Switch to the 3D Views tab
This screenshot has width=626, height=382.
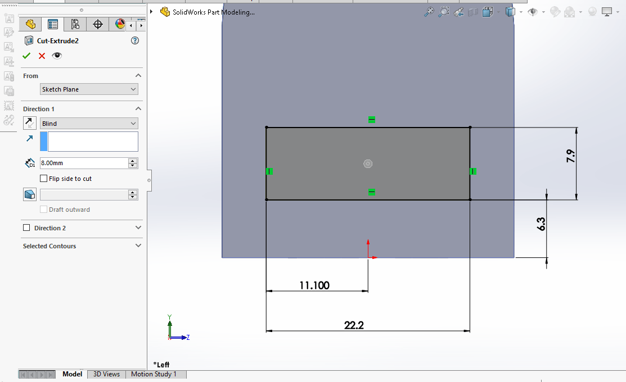coord(106,374)
